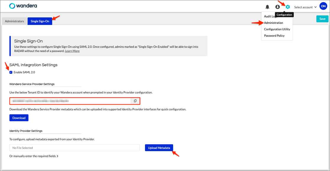Copy the Tenant ID with copy icon
The height and width of the screenshot is (171, 330).
pyautogui.click(x=135, y=101)
